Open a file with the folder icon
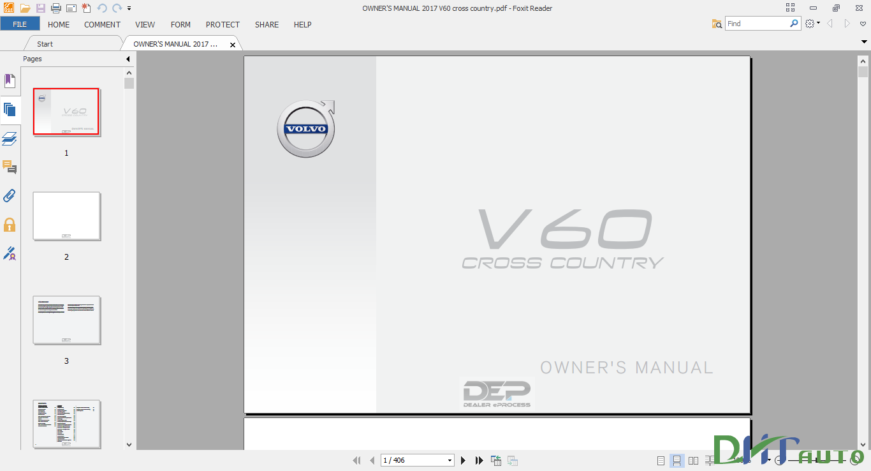The image size is (871, 471). (26, 8)
